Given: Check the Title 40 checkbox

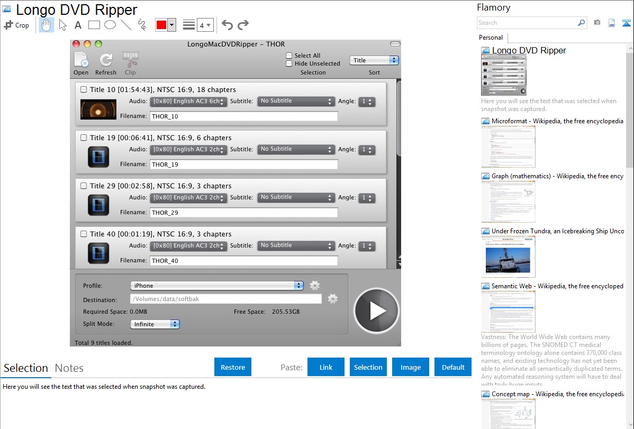Looking at the screenshot, I should pos(83,234).
